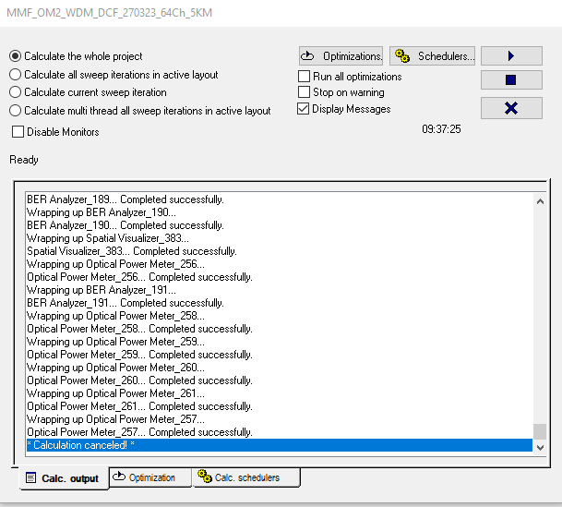The image size is (562, 507).
Task: Uncheck Display Messages checkbox
Action: tap(305, 109)
